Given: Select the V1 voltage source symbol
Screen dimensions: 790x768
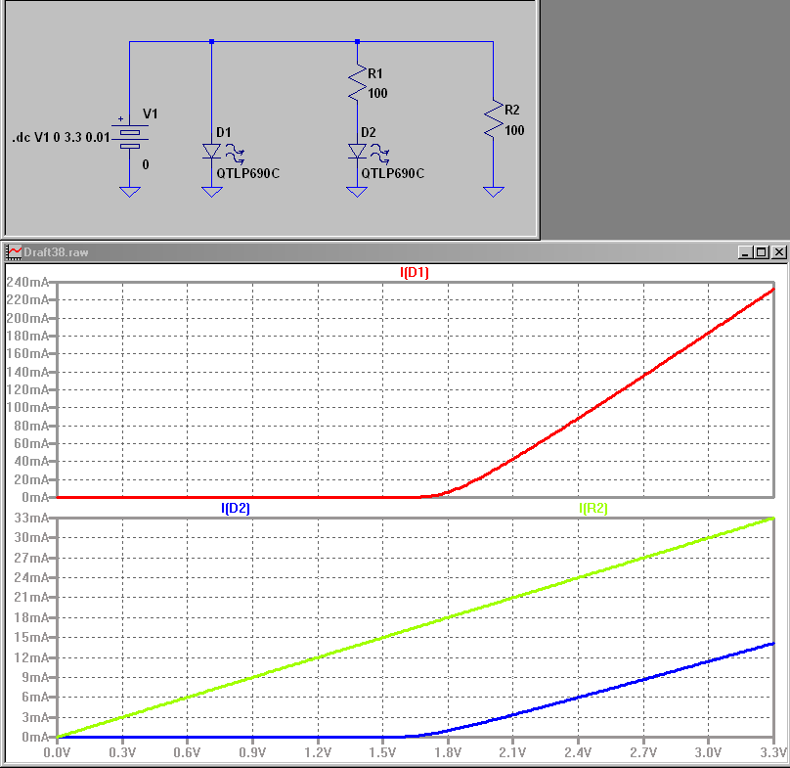Looking at the screenshot, I should pyautogui.click(x=129, y=136).
